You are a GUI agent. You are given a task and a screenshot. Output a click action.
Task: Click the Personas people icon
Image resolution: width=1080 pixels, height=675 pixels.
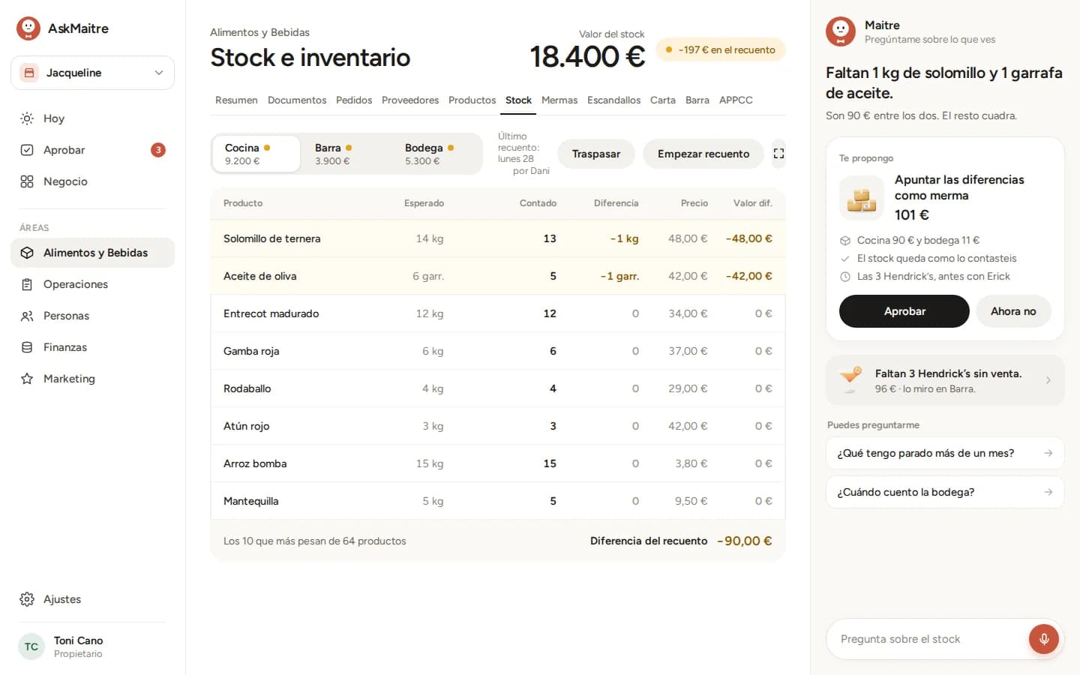tap(27, 316)
